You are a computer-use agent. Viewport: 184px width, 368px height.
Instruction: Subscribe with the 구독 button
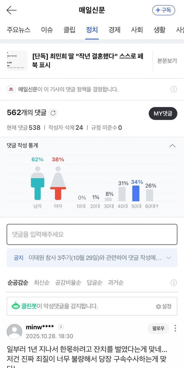click(x=163, y=10)
